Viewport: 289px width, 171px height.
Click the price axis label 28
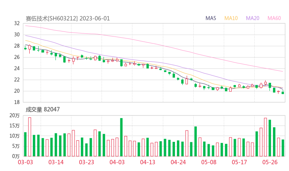click(x=17, y=46)
